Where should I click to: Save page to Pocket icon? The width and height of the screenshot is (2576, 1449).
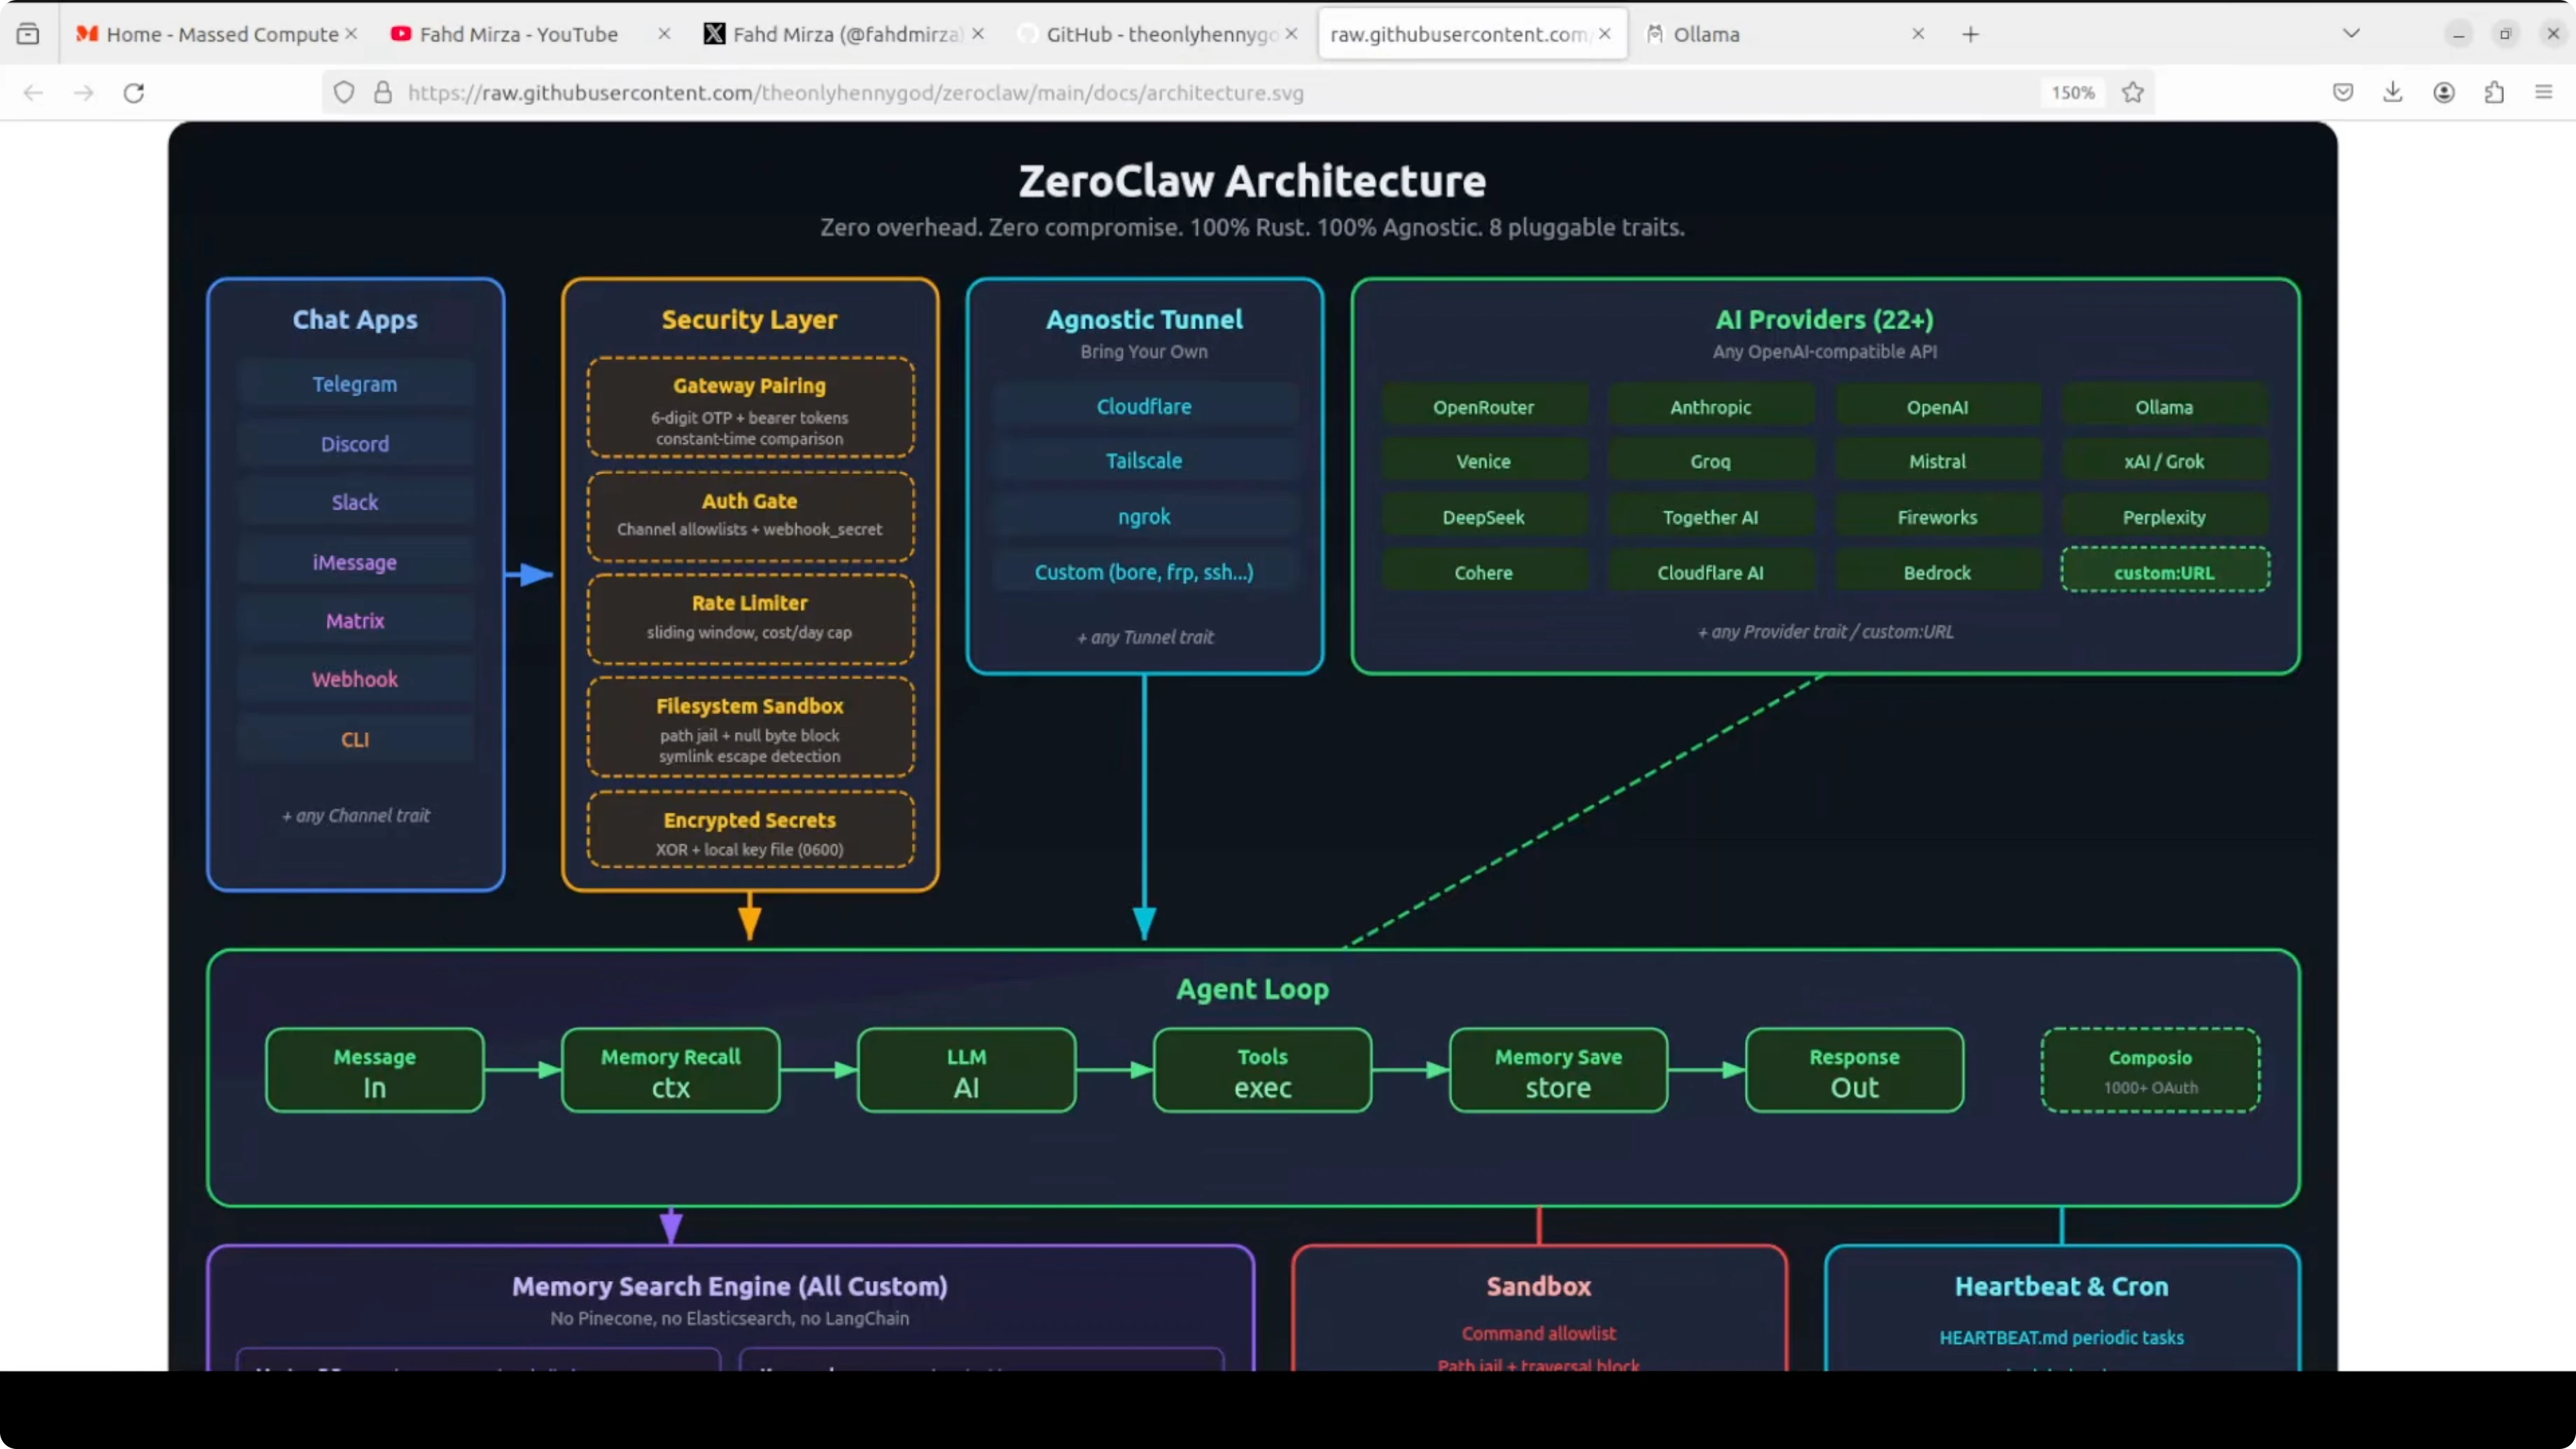tap(2343, 93)
